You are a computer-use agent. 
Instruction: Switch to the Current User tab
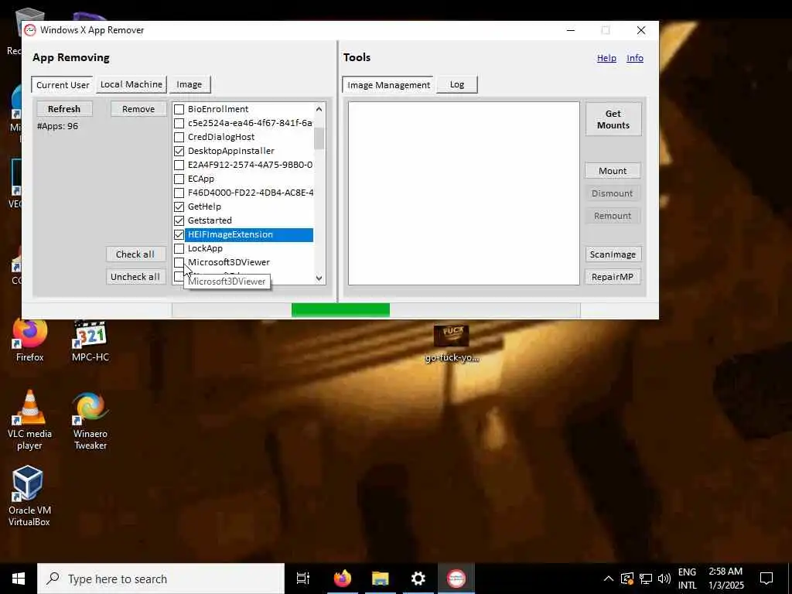(x=63, y=85)
